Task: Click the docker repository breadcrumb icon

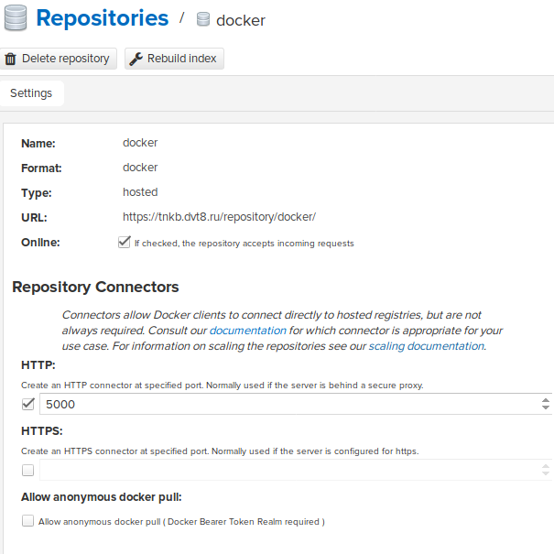Action: (203, 20)
